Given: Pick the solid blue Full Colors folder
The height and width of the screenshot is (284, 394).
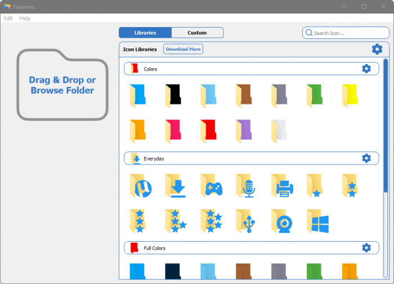Looking at the screenshot, I should (x=138, y=271).
